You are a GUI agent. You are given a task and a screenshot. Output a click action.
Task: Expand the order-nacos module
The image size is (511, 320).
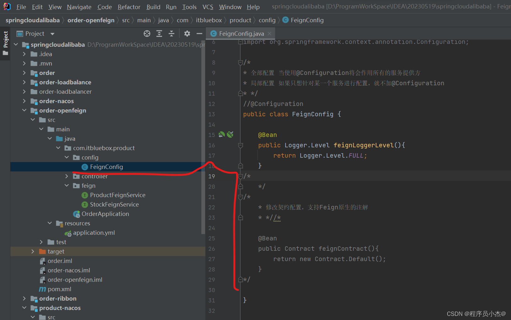[x=24, y=101]
